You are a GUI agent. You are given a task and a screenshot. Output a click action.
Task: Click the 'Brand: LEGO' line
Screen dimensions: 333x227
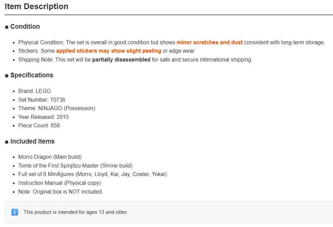click(x=35, y=91)
